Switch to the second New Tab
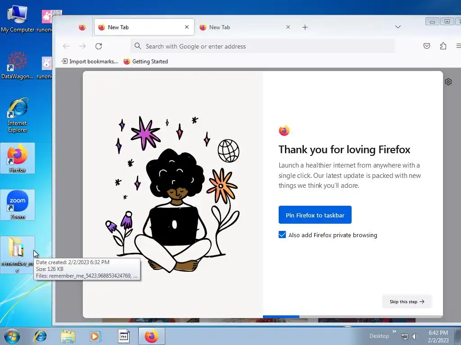This screenshot has height=345, width=461. (x=245, y=27)
